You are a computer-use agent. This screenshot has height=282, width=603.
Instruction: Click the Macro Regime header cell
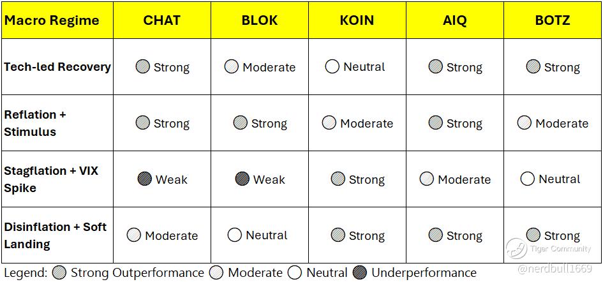pos(52,20)
